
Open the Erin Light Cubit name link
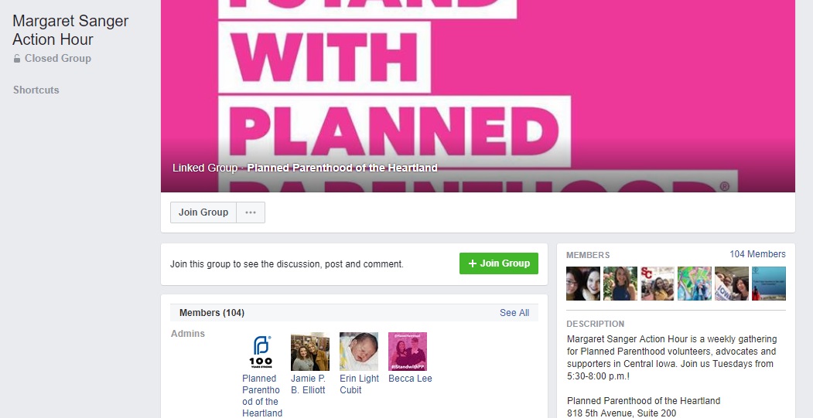tap(360, 384)
